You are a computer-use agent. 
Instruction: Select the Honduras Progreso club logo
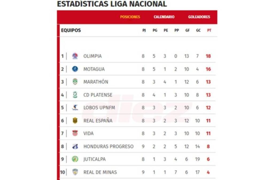tap(75, 146)
